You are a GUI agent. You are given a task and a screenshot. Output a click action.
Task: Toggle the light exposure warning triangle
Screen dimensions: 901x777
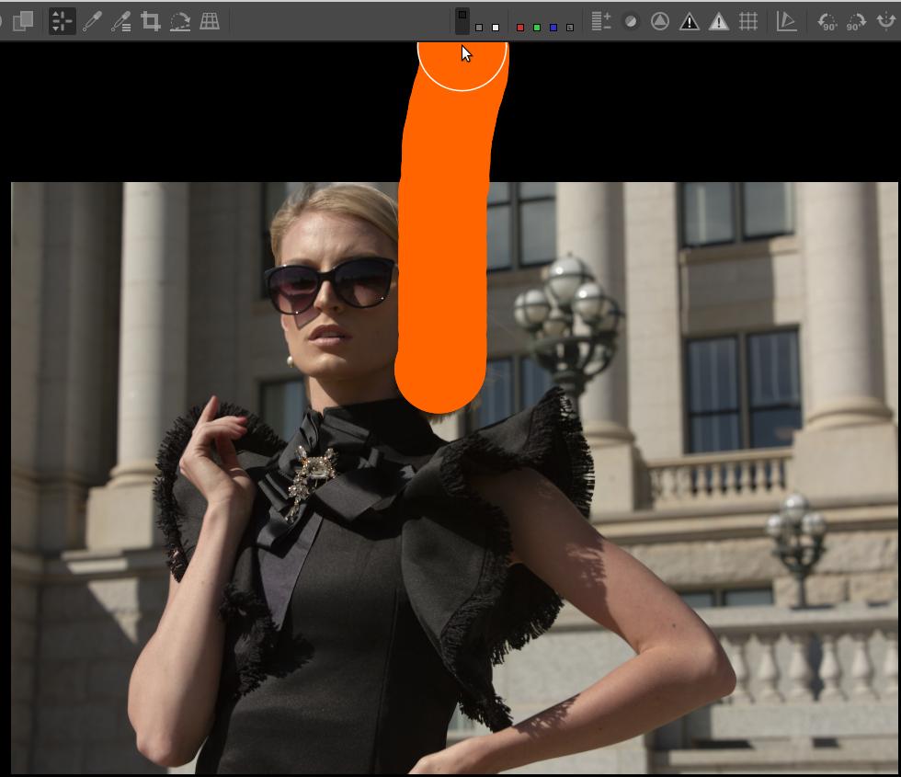[x=719, y=22]
